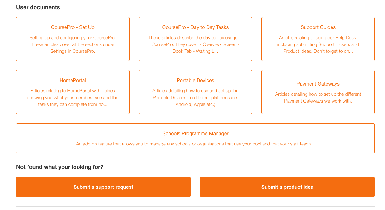Open the Payment Gateways category title
This screenshot has width=385, height=210.
[318, 84]
